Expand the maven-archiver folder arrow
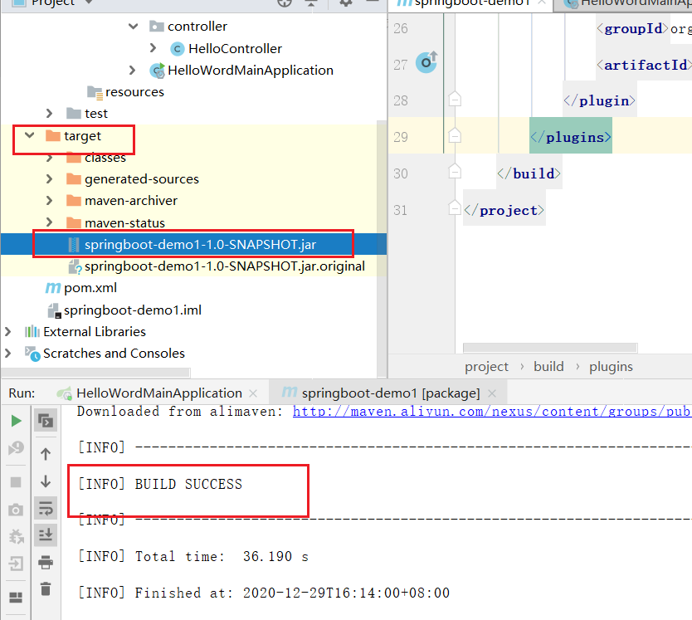 (x=49, y=201)
